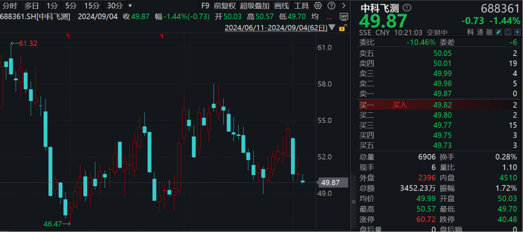Click the 卖五 price 50.05

[443, 53]
